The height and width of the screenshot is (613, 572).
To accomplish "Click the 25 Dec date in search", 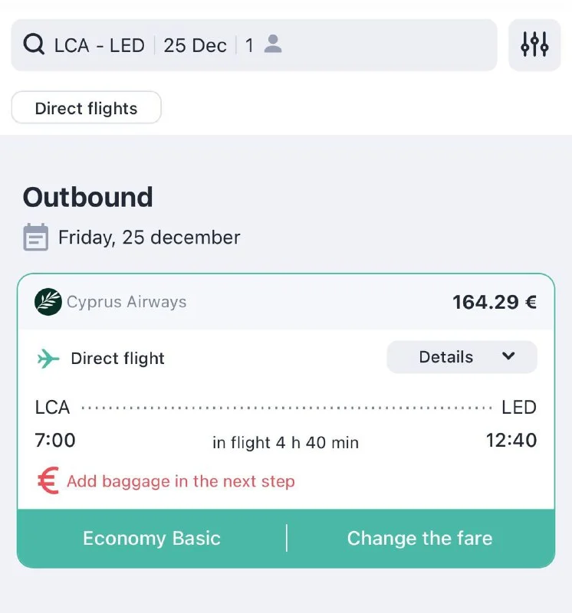I will tap(195, 45).
